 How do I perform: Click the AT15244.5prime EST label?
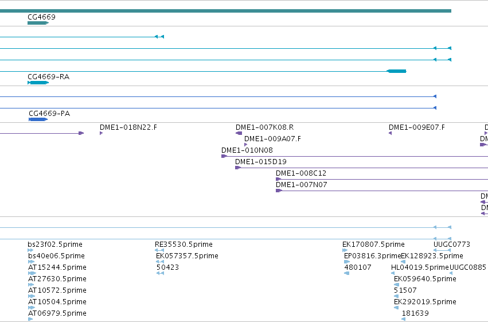coord(57,267)
